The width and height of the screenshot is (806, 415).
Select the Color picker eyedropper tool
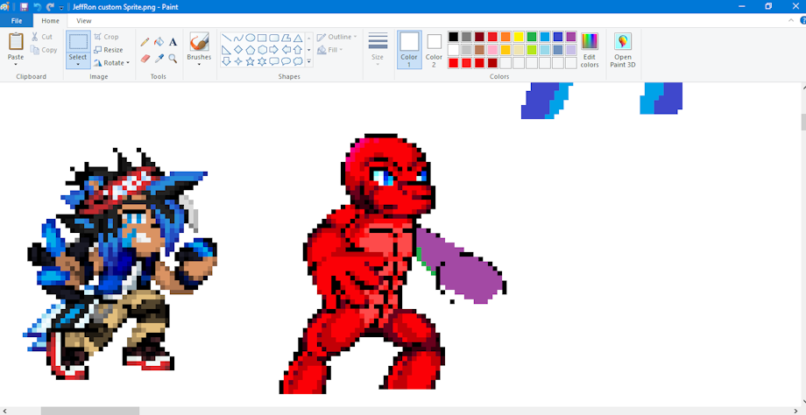coord(159,59)
